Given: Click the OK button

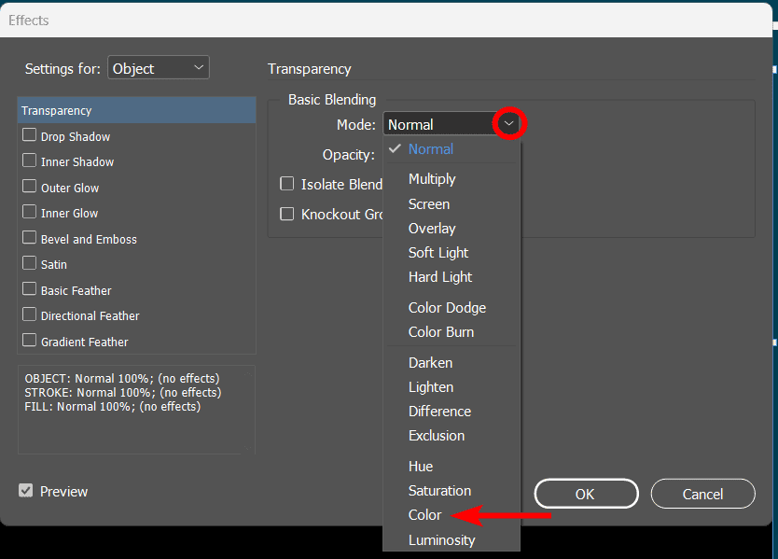Looking at the screenshot, I should (585, 494).
